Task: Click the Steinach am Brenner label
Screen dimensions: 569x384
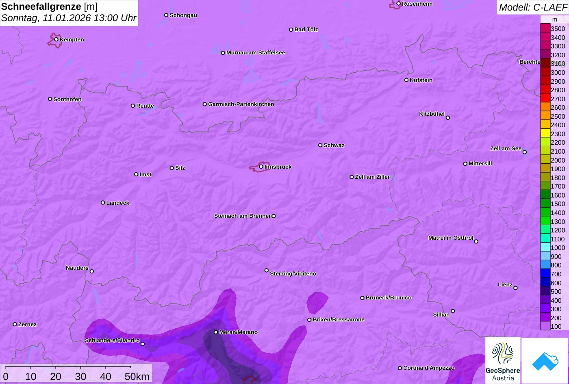Action: point(242,216)
